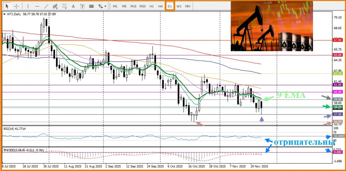
Task: Set the chart to MN monthly timeframe
Action: coord(188,6)
